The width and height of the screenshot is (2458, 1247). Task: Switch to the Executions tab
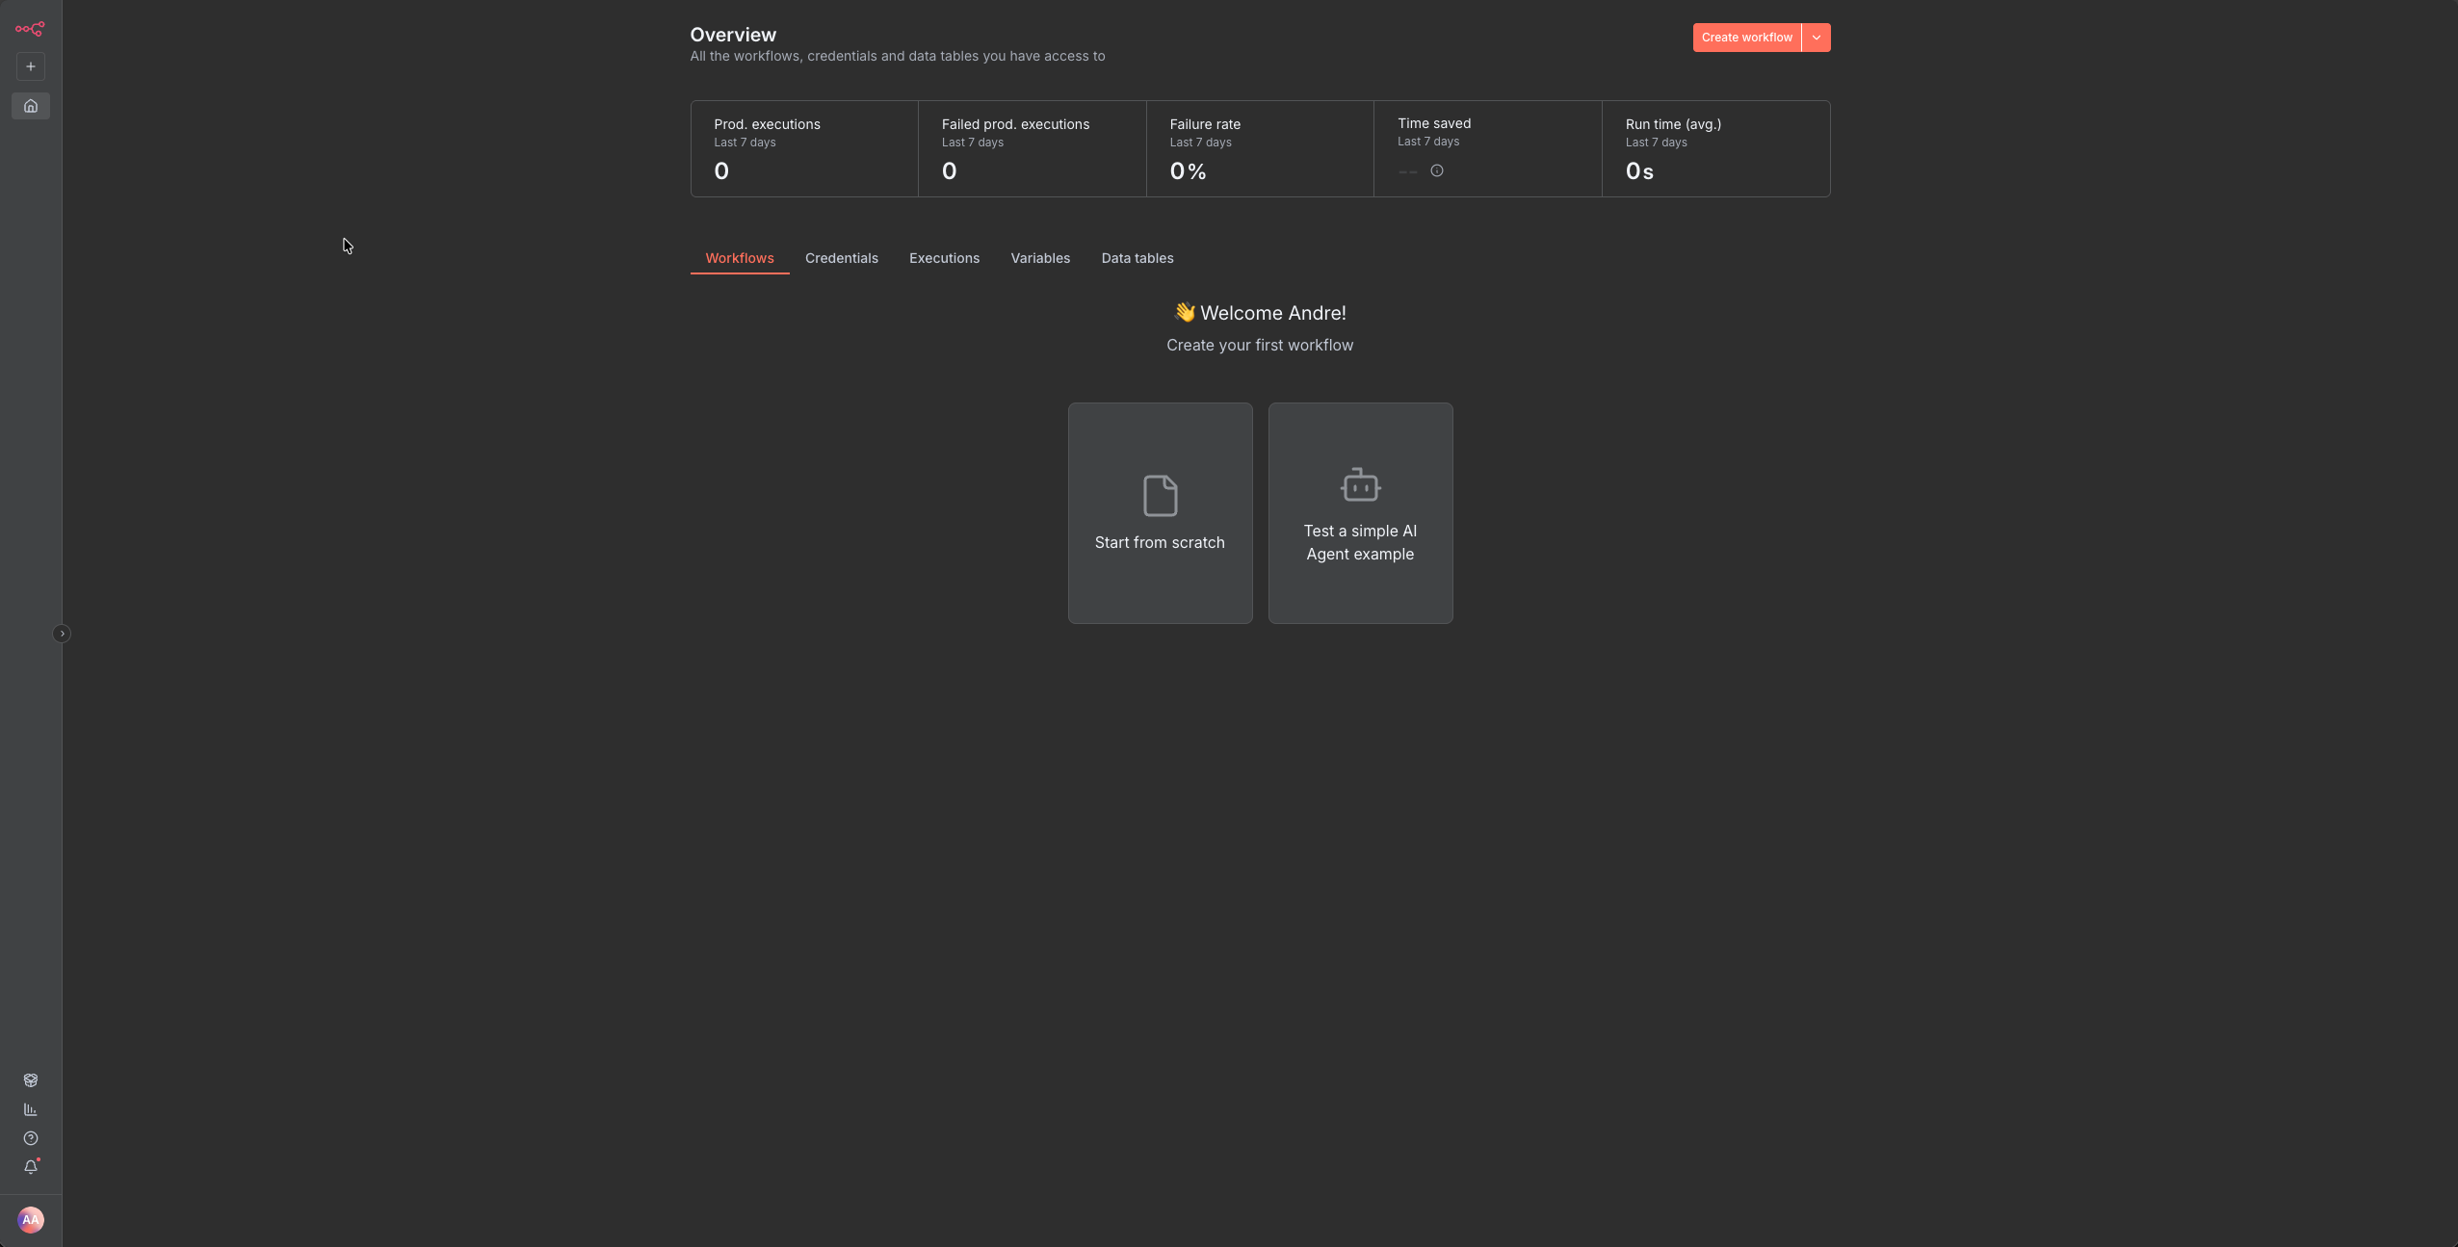(944, 258)
